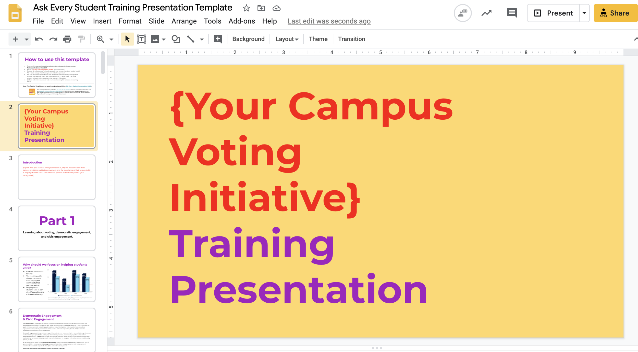Open the Insert menu
Screen dimensions: 638x352
[102, 21]
